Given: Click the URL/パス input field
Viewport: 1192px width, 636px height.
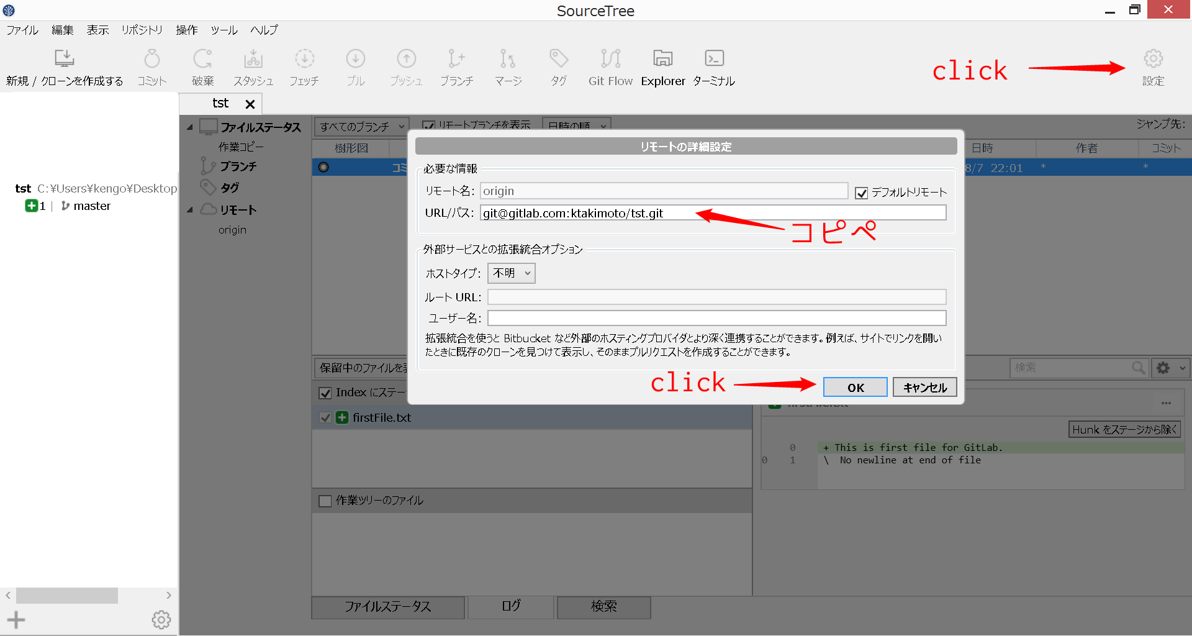Looking at the screenshot, I should pos(713,213).
